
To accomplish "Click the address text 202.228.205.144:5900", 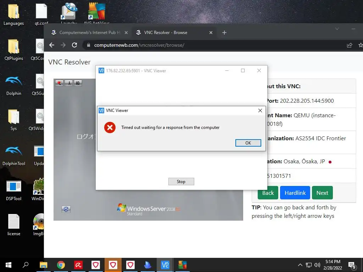I will tap(307, 101).
